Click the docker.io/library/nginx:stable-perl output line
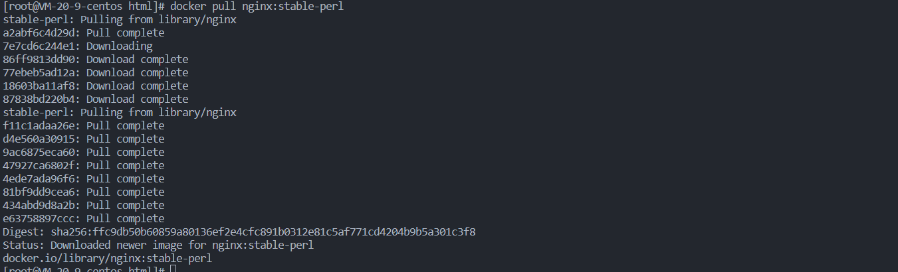 pos(108,258)
